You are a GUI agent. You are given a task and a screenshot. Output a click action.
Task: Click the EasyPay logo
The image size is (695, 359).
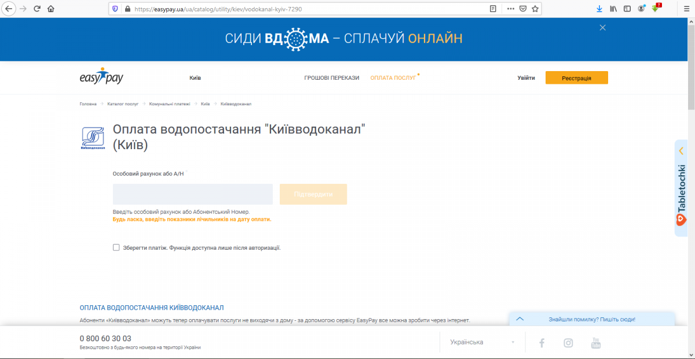point(101,77)
